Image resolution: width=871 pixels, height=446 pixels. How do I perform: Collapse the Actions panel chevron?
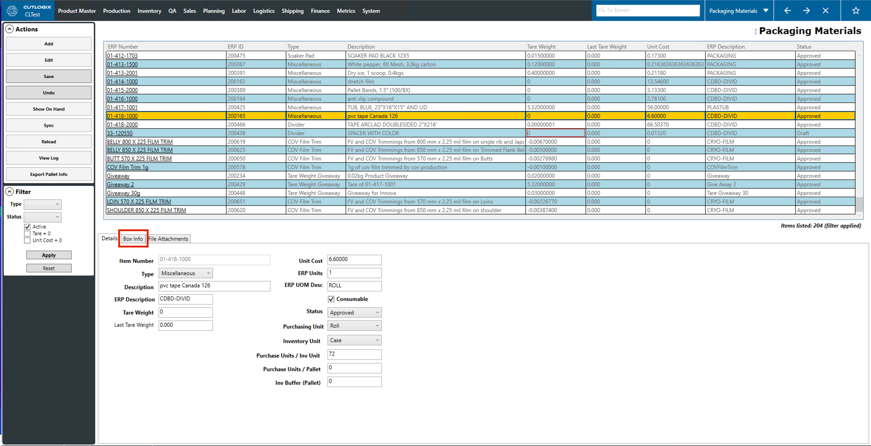coord(9,29)
